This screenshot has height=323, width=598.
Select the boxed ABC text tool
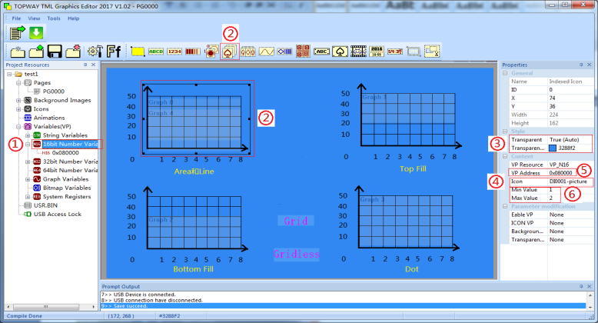[321, 52]
